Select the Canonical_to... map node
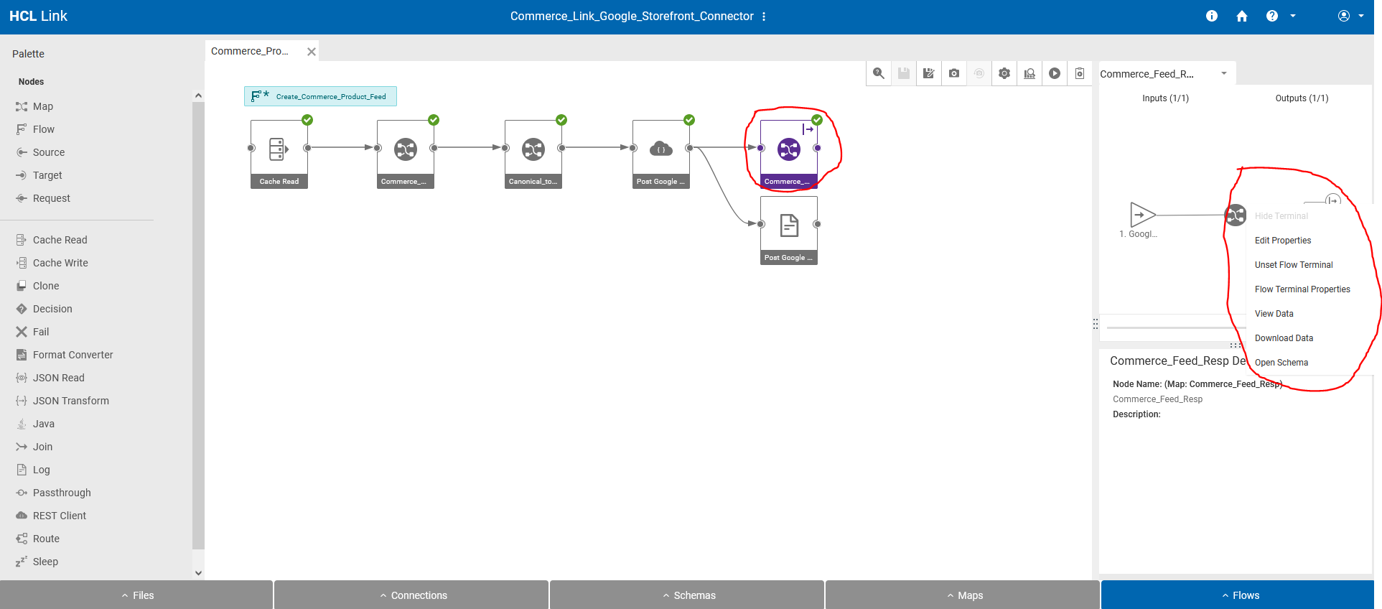Screen dimensions: 1382x609 click(x=533, y=154)
